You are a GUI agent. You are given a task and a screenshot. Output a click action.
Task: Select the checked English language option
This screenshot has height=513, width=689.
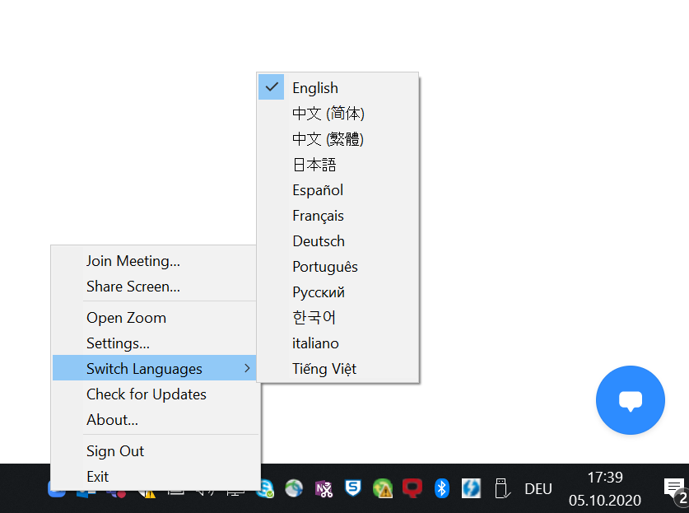[315, 88]
